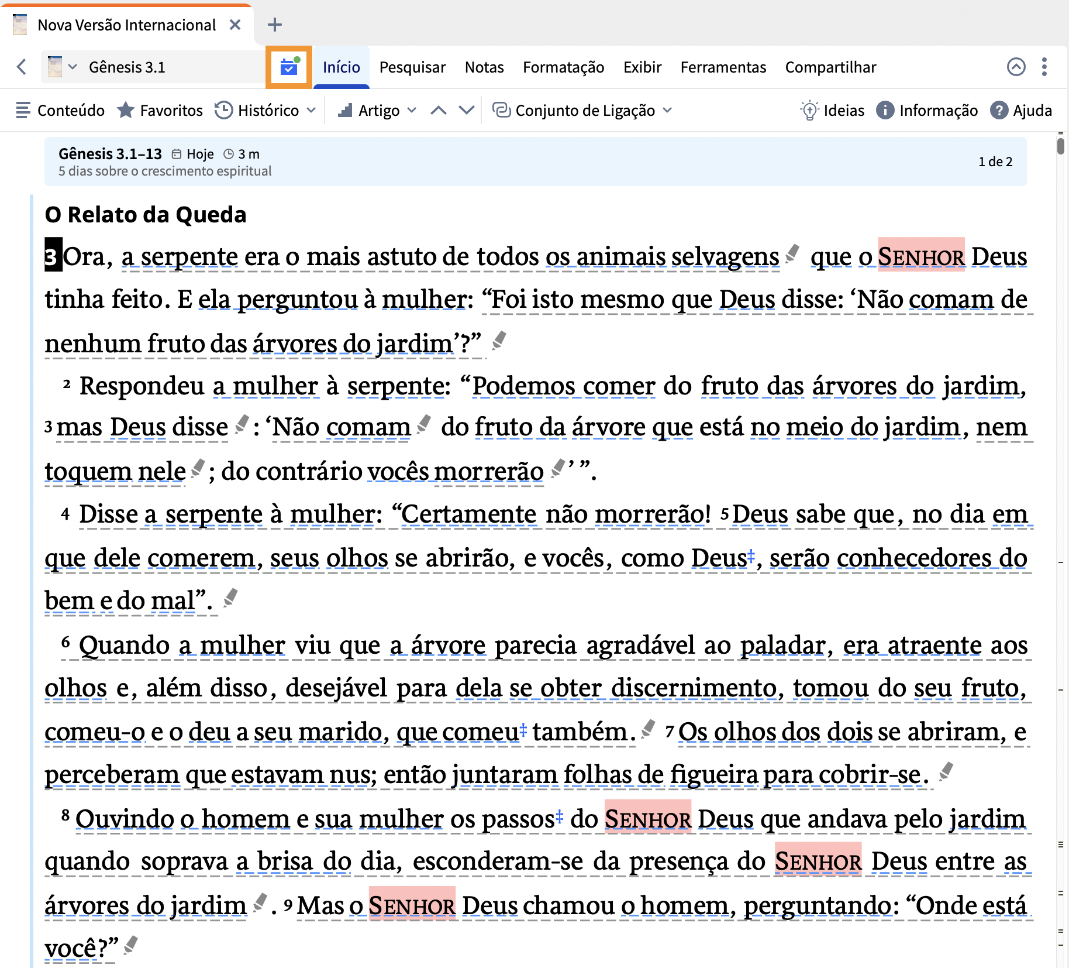Select the Nova Versão Internacional tab

126,25
